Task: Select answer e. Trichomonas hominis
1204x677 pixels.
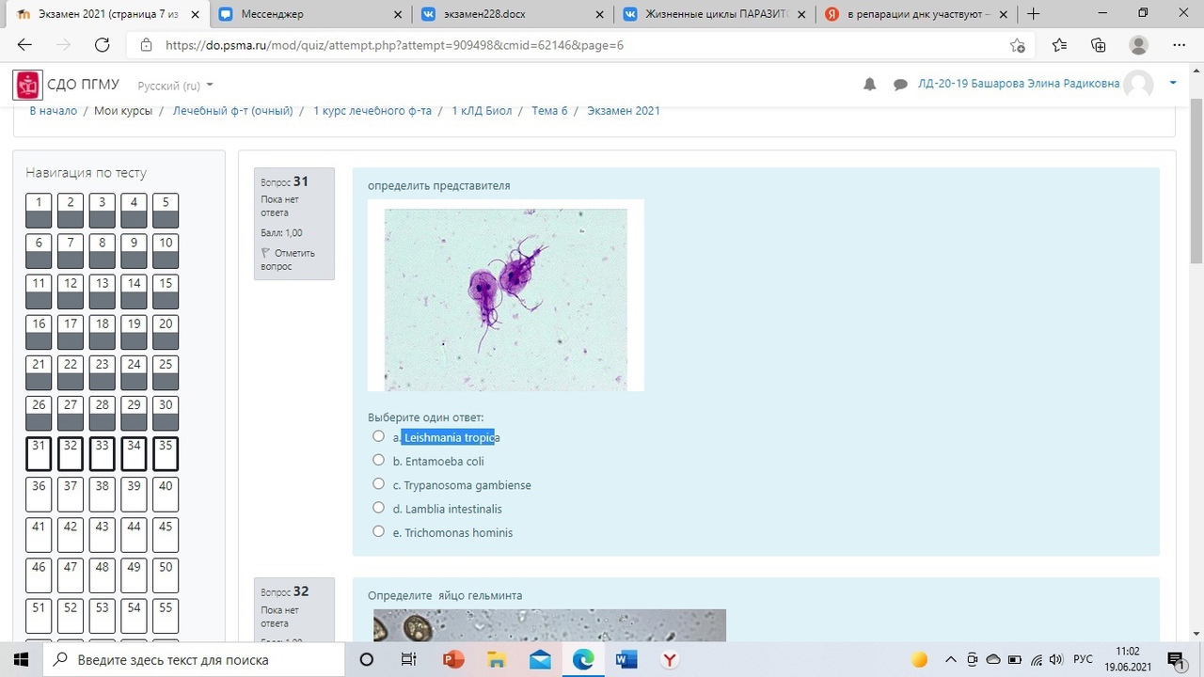Action: (x=378, y=531)
